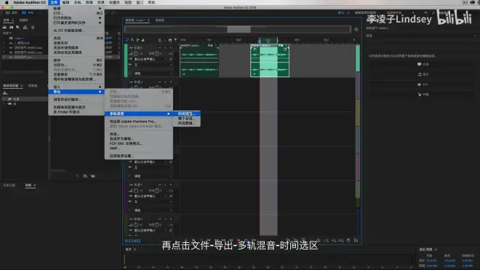Expand track 1 automation lanes arrow

[129, 74]
